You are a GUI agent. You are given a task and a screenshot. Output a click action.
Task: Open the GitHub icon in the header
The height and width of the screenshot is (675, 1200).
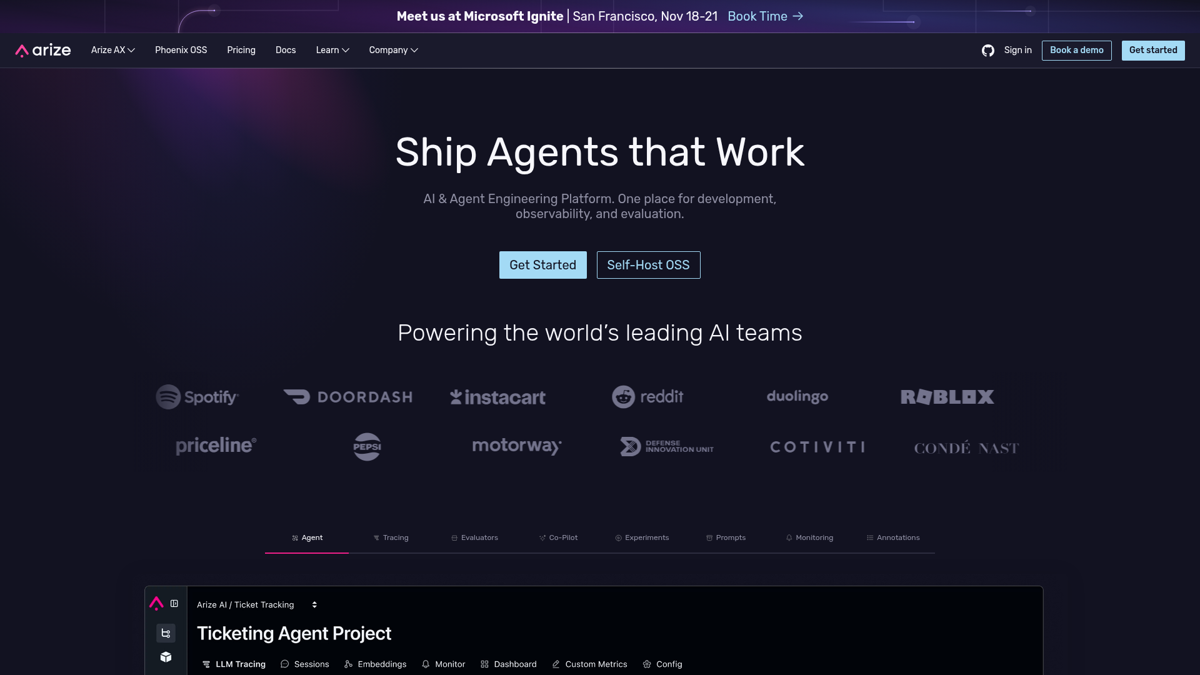[x=988, y=51]
